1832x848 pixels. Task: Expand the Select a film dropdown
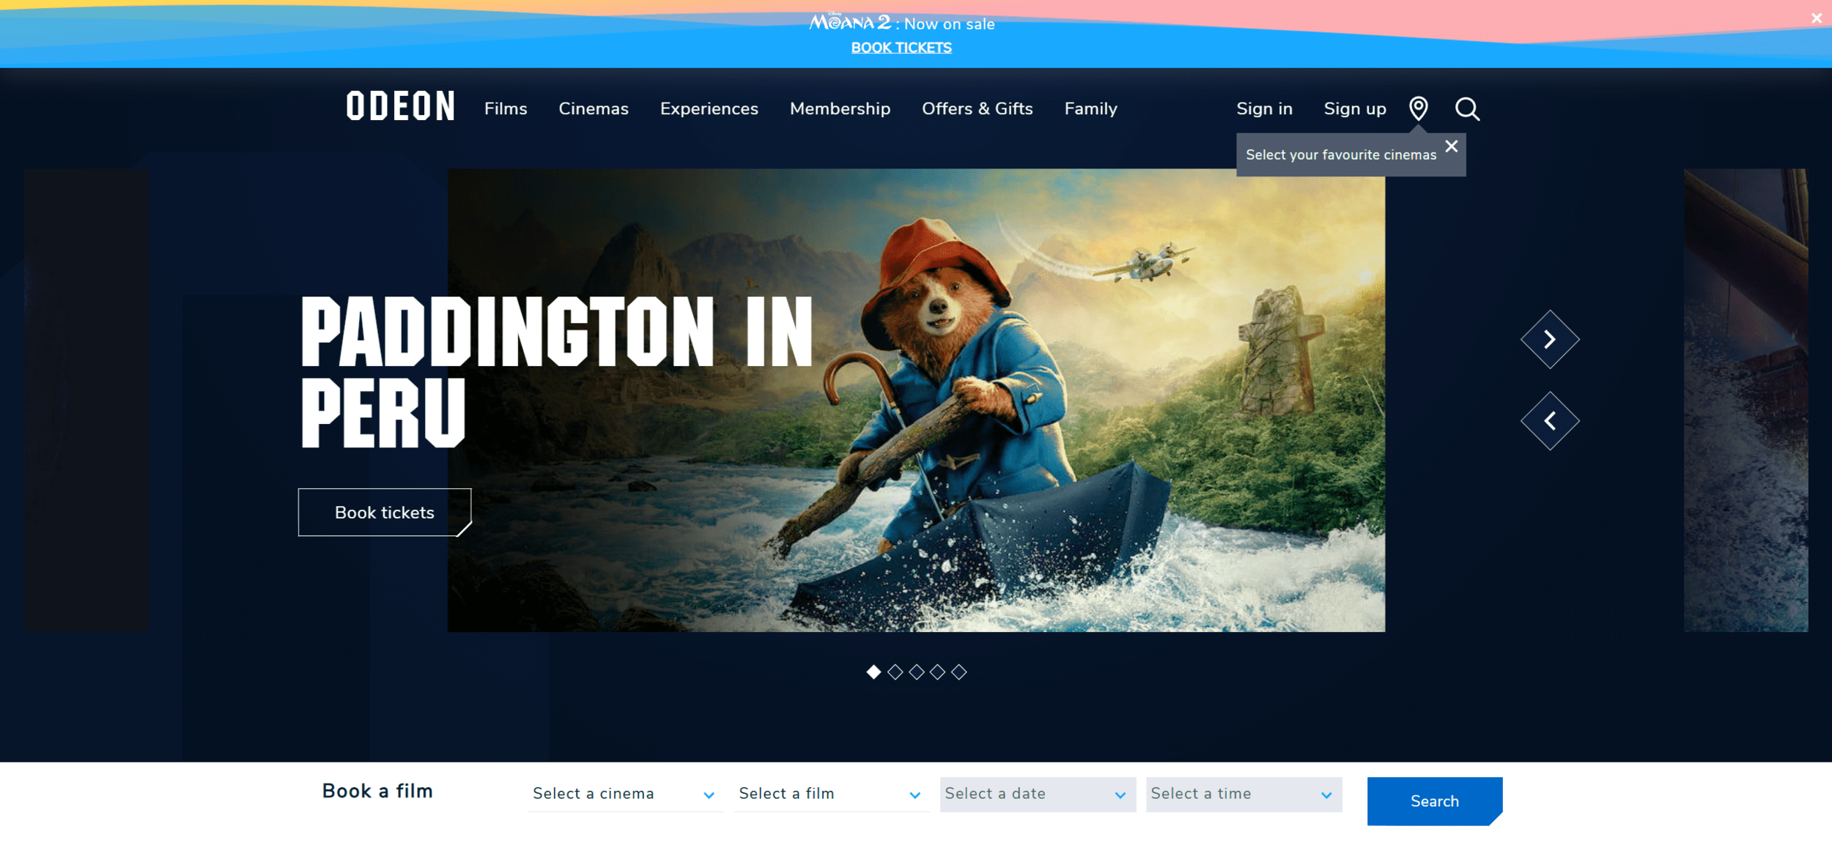point(830,794)
